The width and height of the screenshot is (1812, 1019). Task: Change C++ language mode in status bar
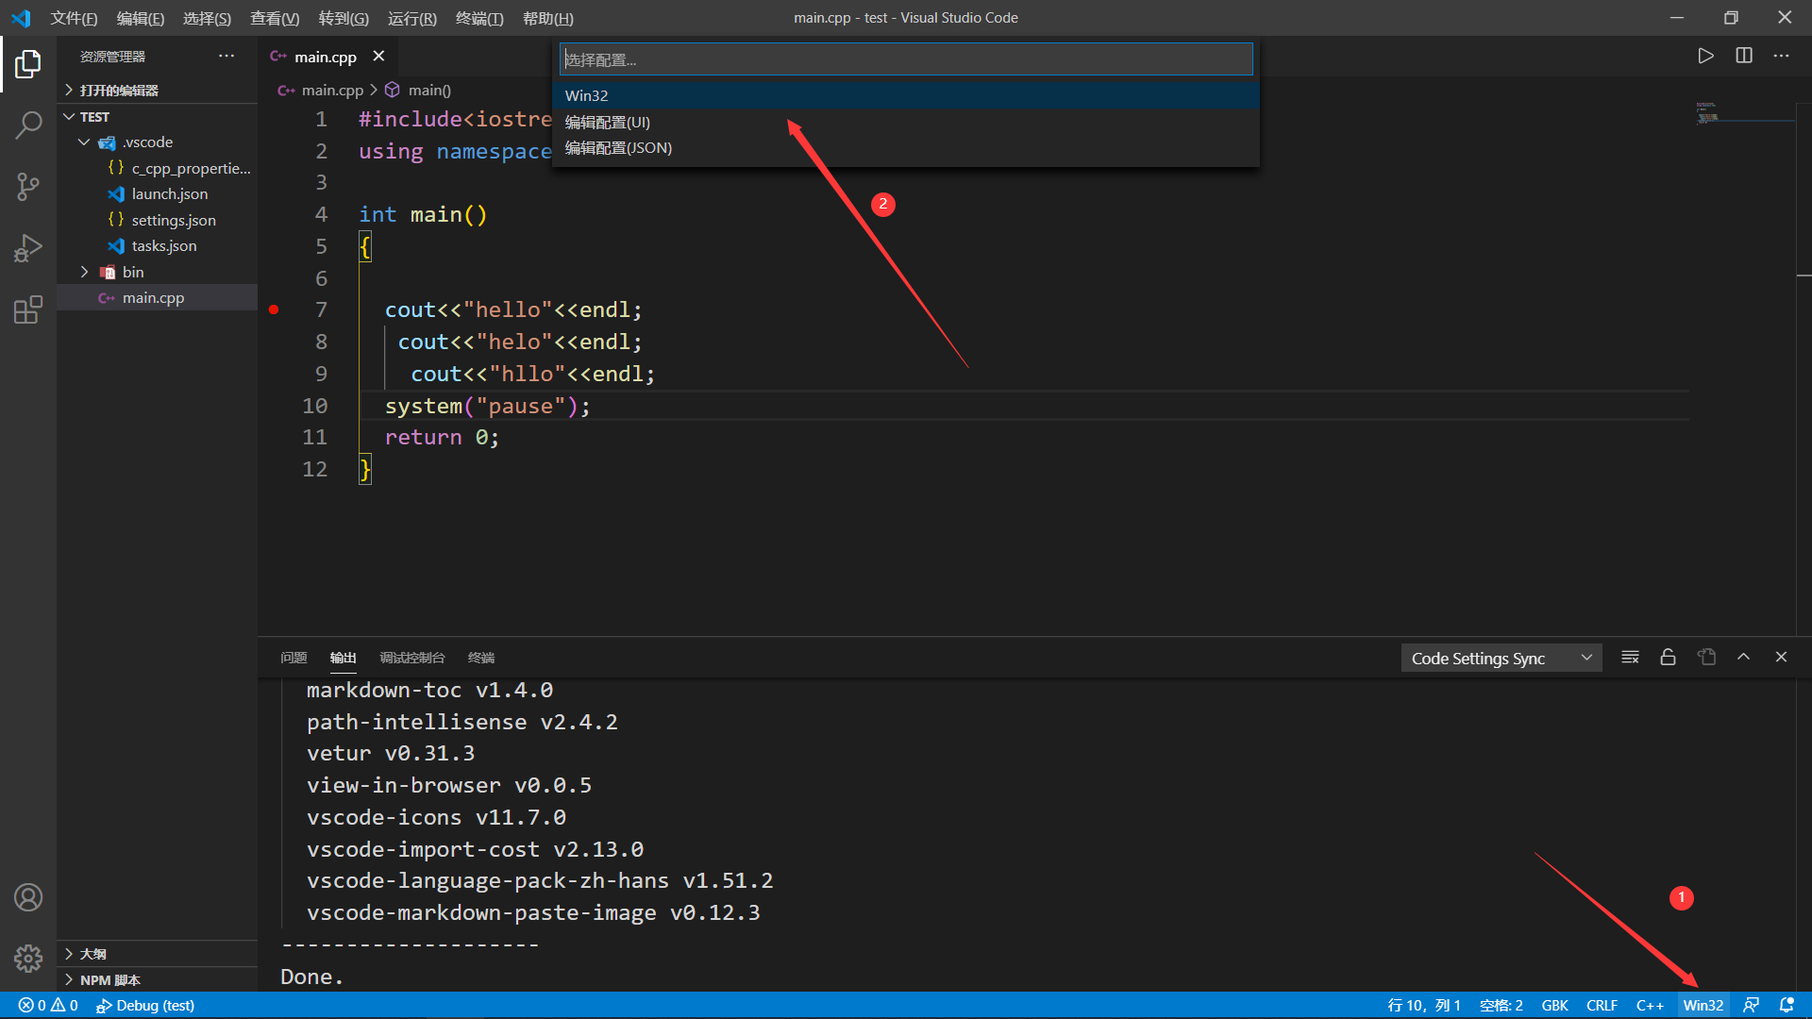pyautogui.click(x=1650, y=1005)
